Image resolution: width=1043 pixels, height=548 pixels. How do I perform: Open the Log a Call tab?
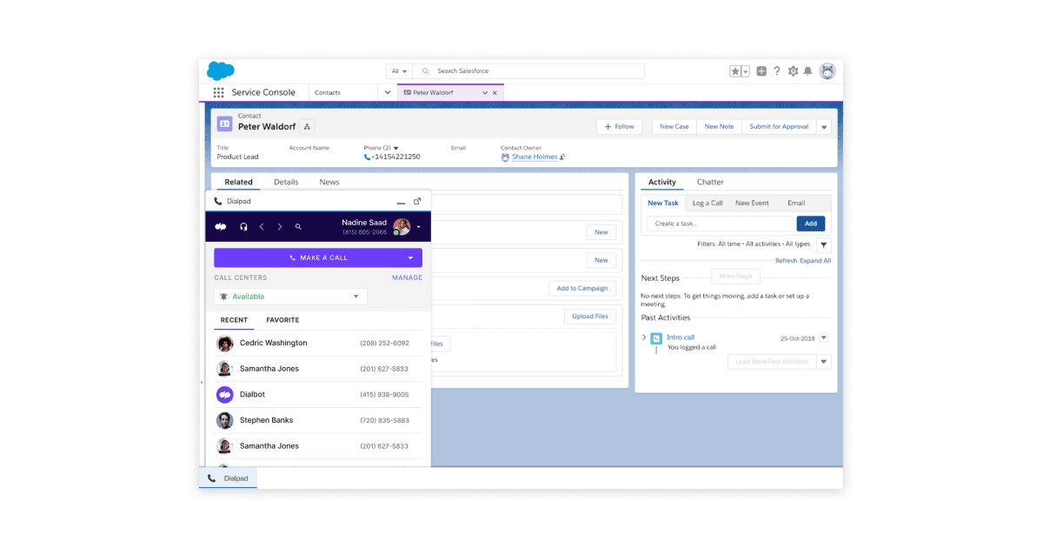click(707, 203)
